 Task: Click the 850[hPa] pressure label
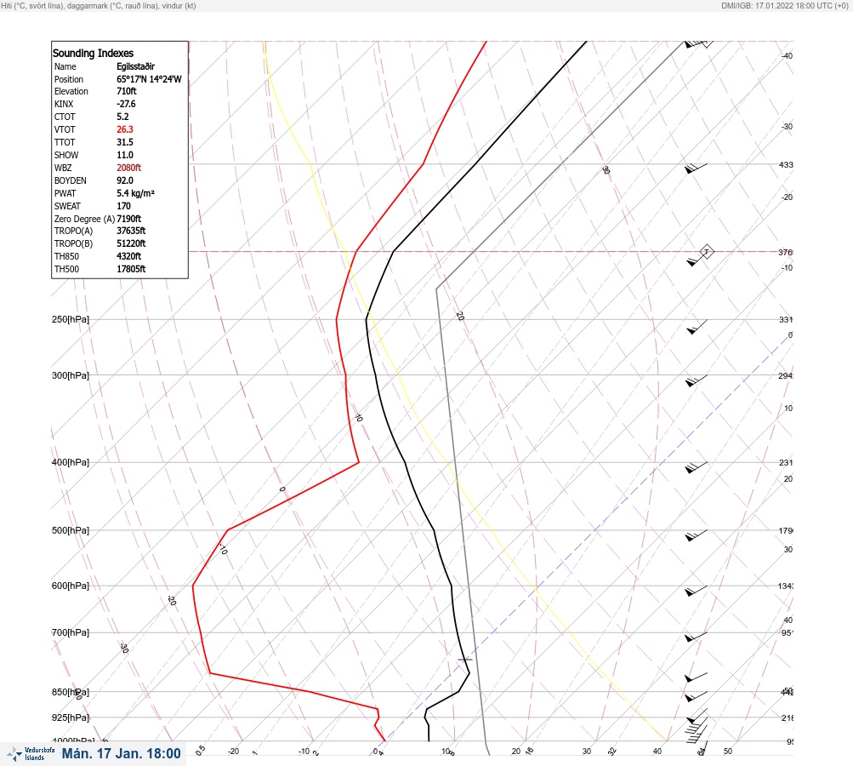(71, 692)
